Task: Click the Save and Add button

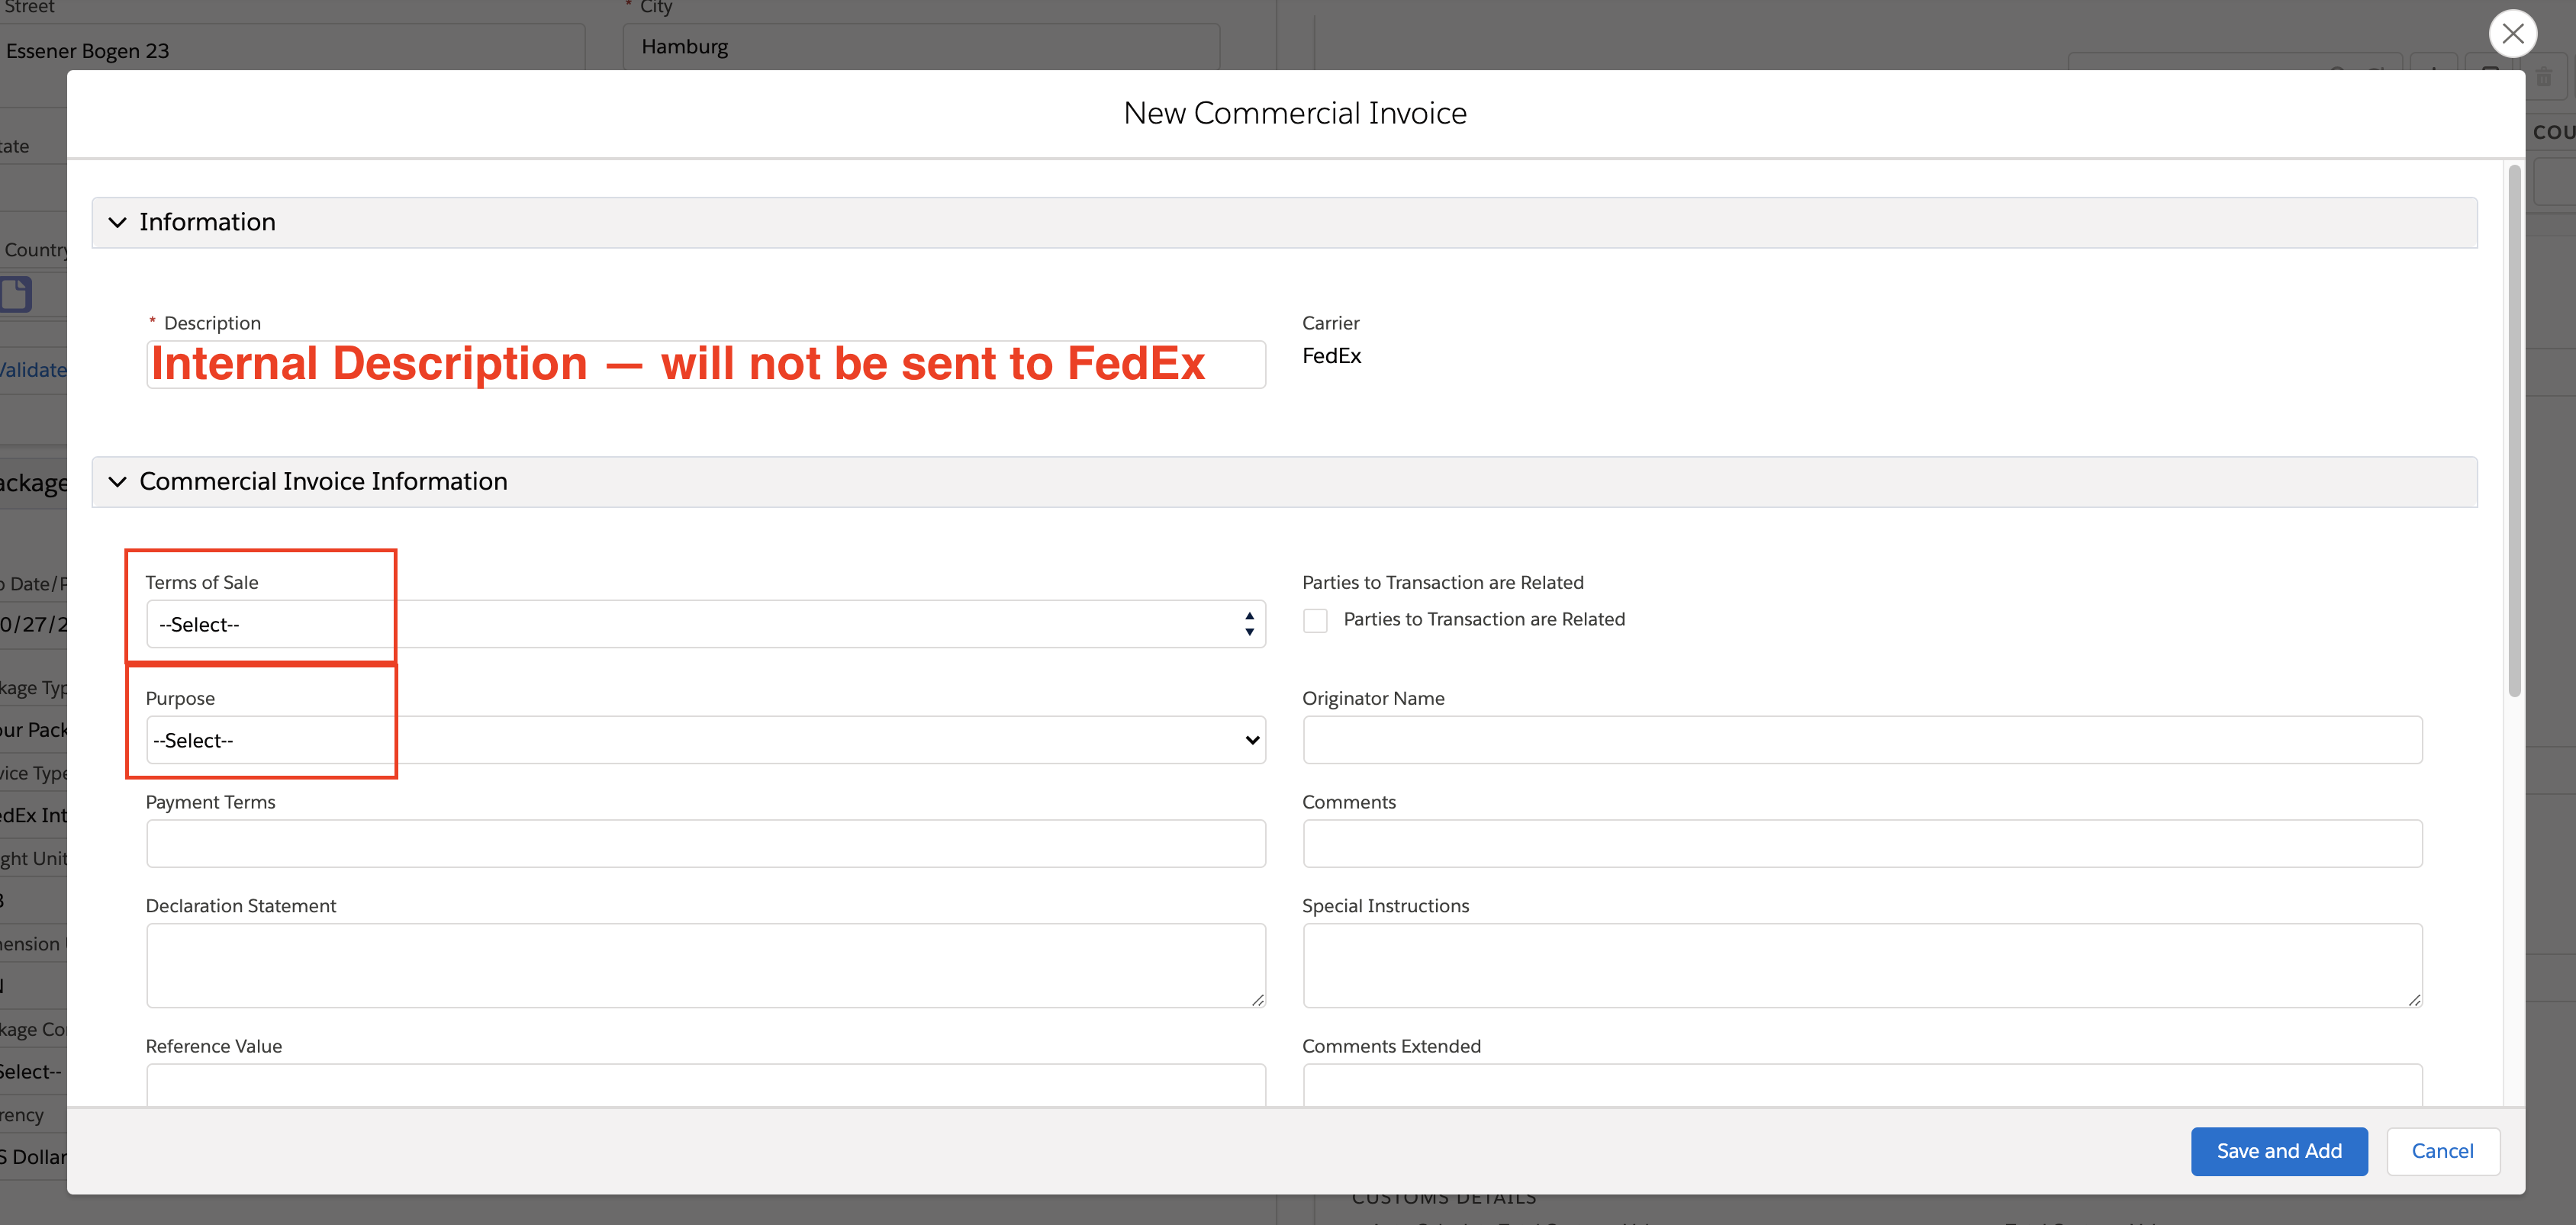Action: [x=2278, y=1151]
